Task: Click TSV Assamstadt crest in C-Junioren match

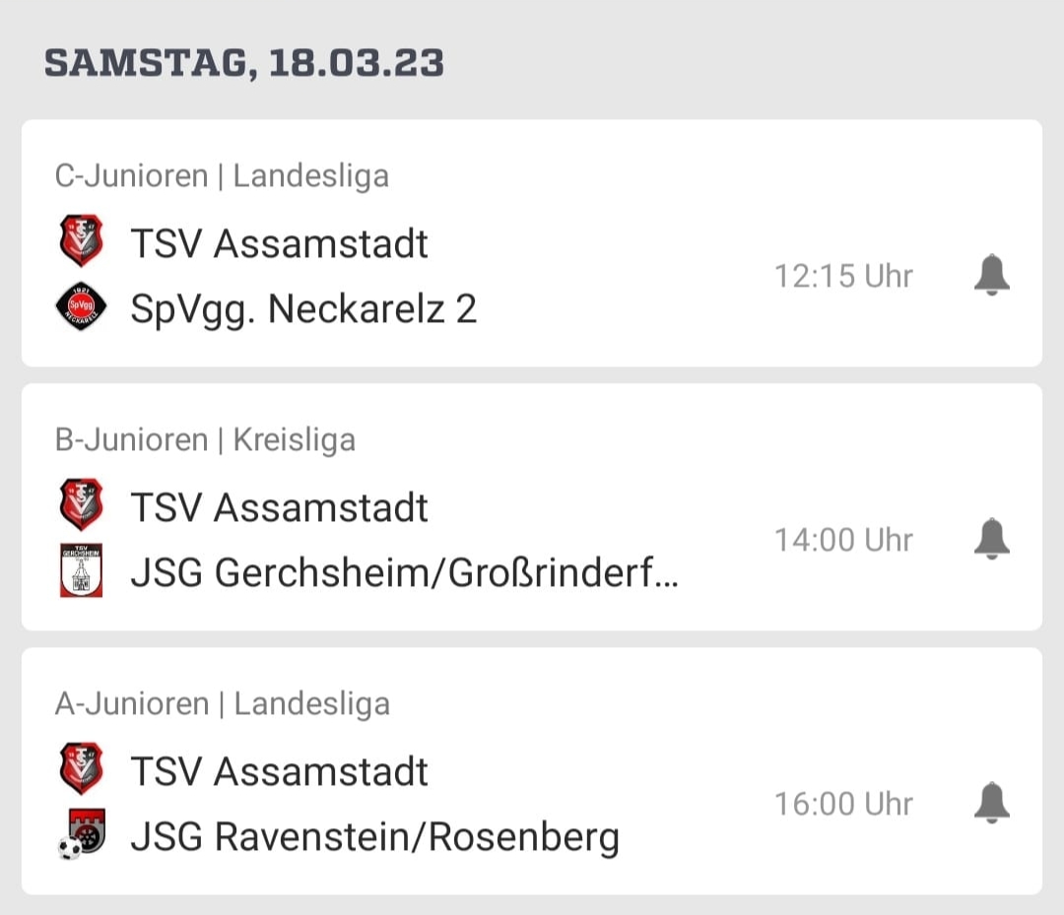Action: [x=81, y=242]
